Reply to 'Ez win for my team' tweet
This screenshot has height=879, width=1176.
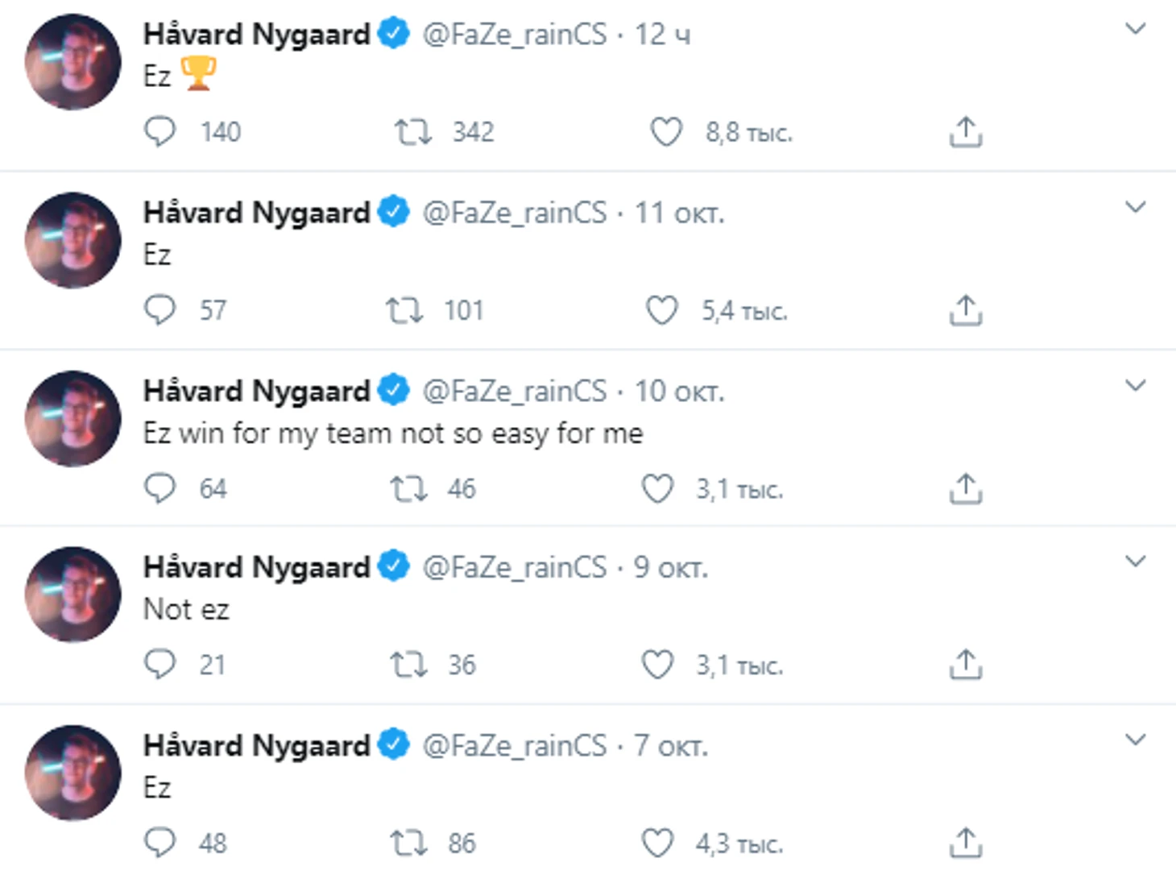pos(159,488)
